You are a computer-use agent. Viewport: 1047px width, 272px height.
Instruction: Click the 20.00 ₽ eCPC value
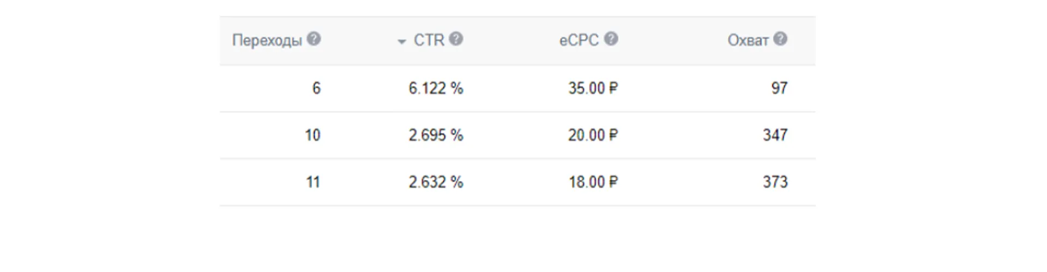coord(593,135)
